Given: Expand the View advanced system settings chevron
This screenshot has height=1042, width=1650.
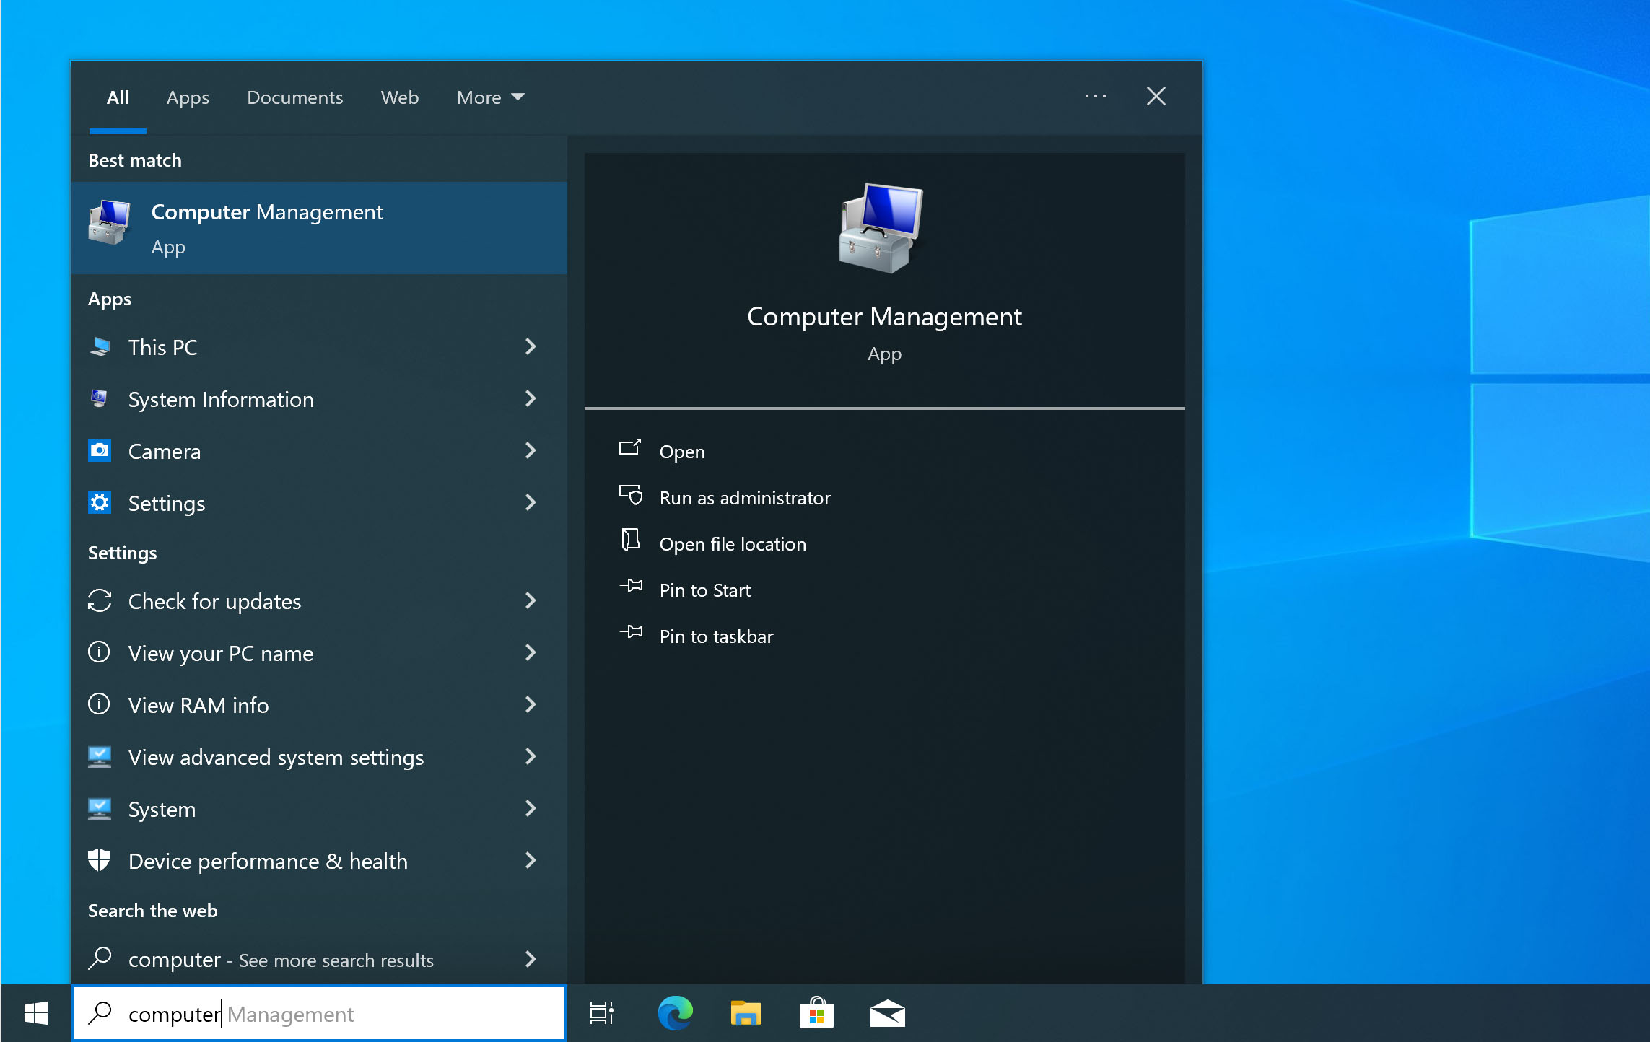Looking at the screenshot, I should [x=531, y=757].
